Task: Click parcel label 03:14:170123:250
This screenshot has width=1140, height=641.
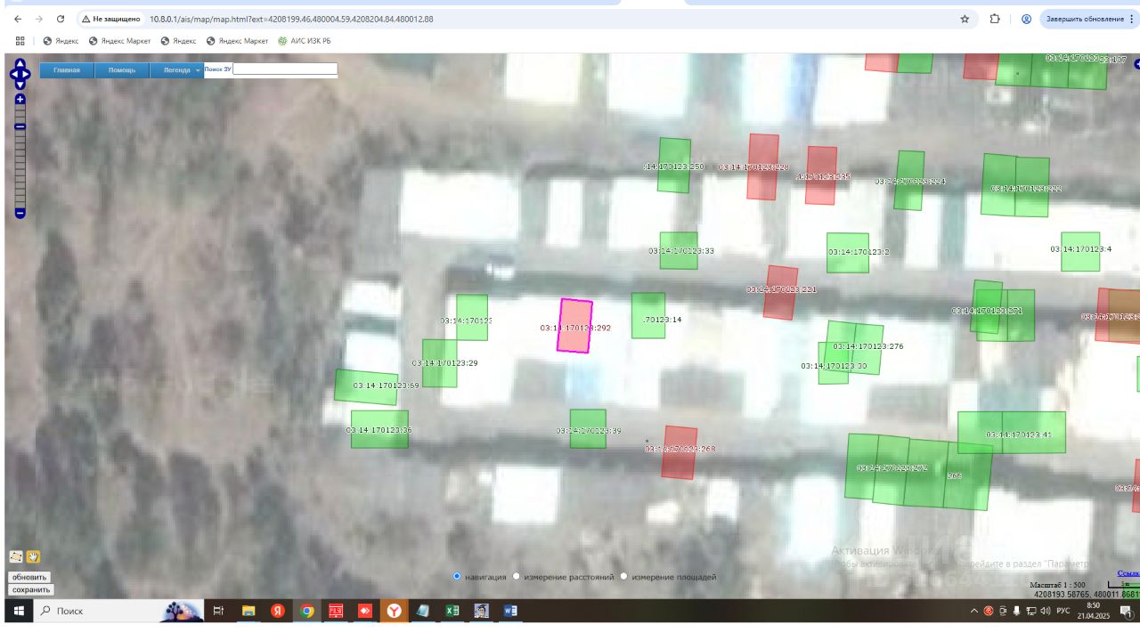Action: coord(673,166)
